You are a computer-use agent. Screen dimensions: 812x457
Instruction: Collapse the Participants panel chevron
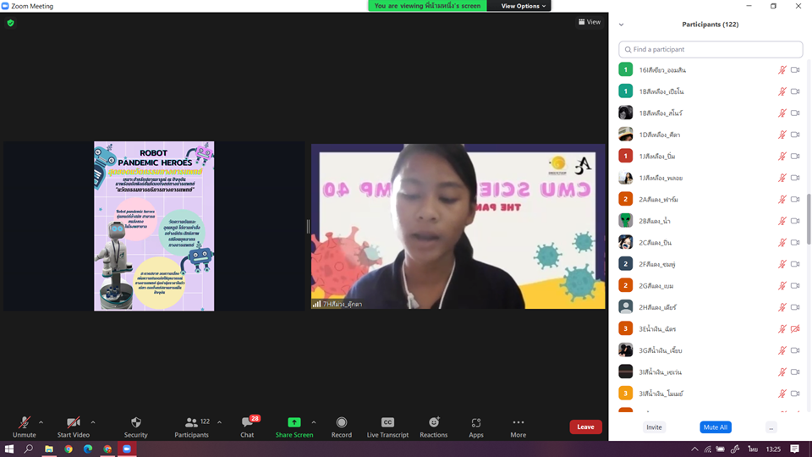pos(622,25)
